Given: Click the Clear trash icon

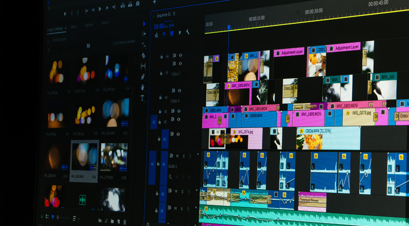Looking at the screenshot, I should click(x=125, y=221).
